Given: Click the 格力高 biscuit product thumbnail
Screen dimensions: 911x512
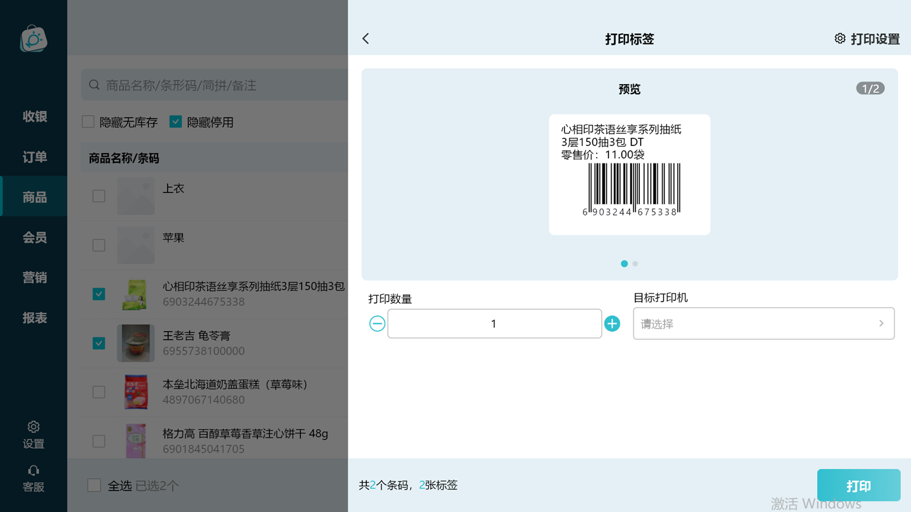Looking at the screenshot, I should point(136,441).
